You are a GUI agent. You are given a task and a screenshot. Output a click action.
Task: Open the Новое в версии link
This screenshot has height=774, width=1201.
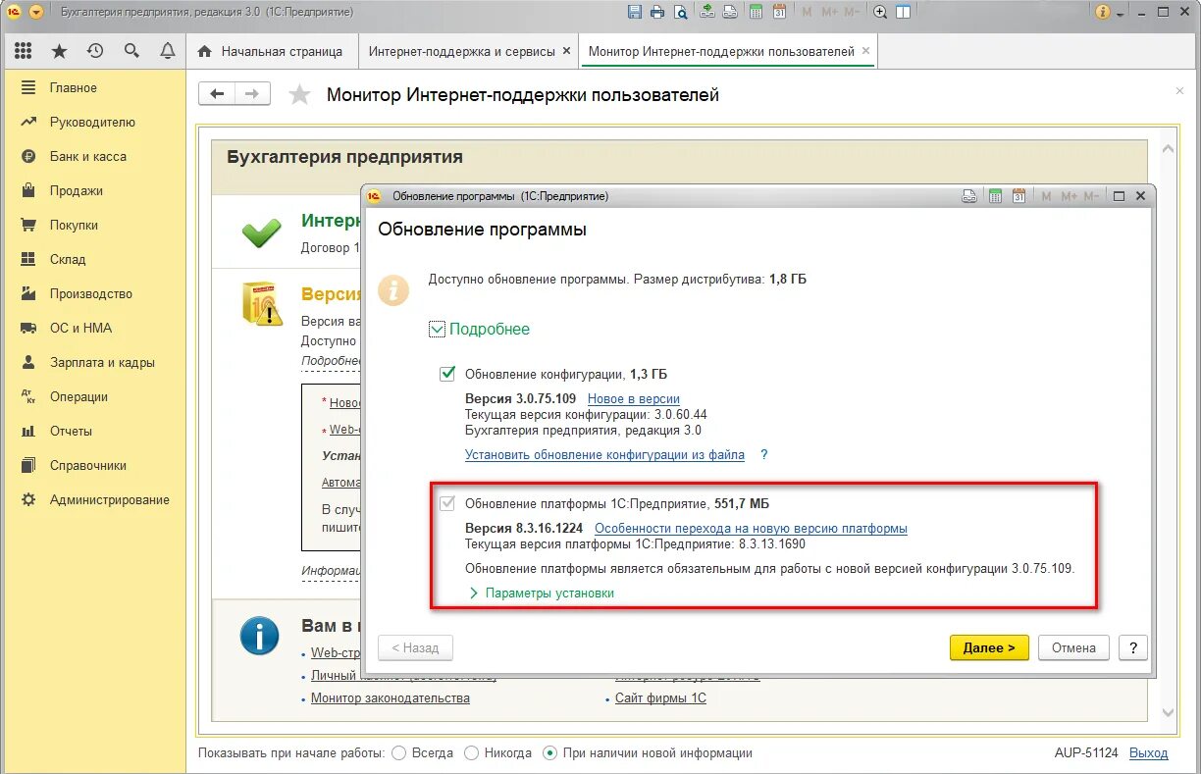[634, 398]
